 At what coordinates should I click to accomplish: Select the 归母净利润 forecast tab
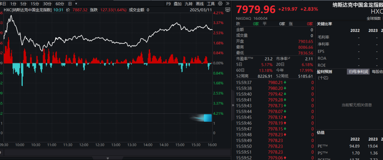point(358,72)
